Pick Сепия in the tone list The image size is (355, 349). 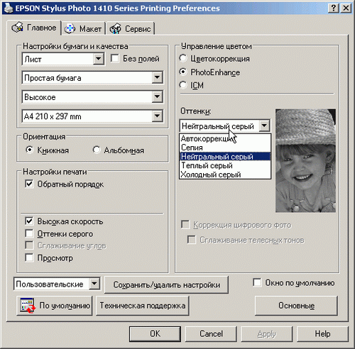tap(225, 148)
